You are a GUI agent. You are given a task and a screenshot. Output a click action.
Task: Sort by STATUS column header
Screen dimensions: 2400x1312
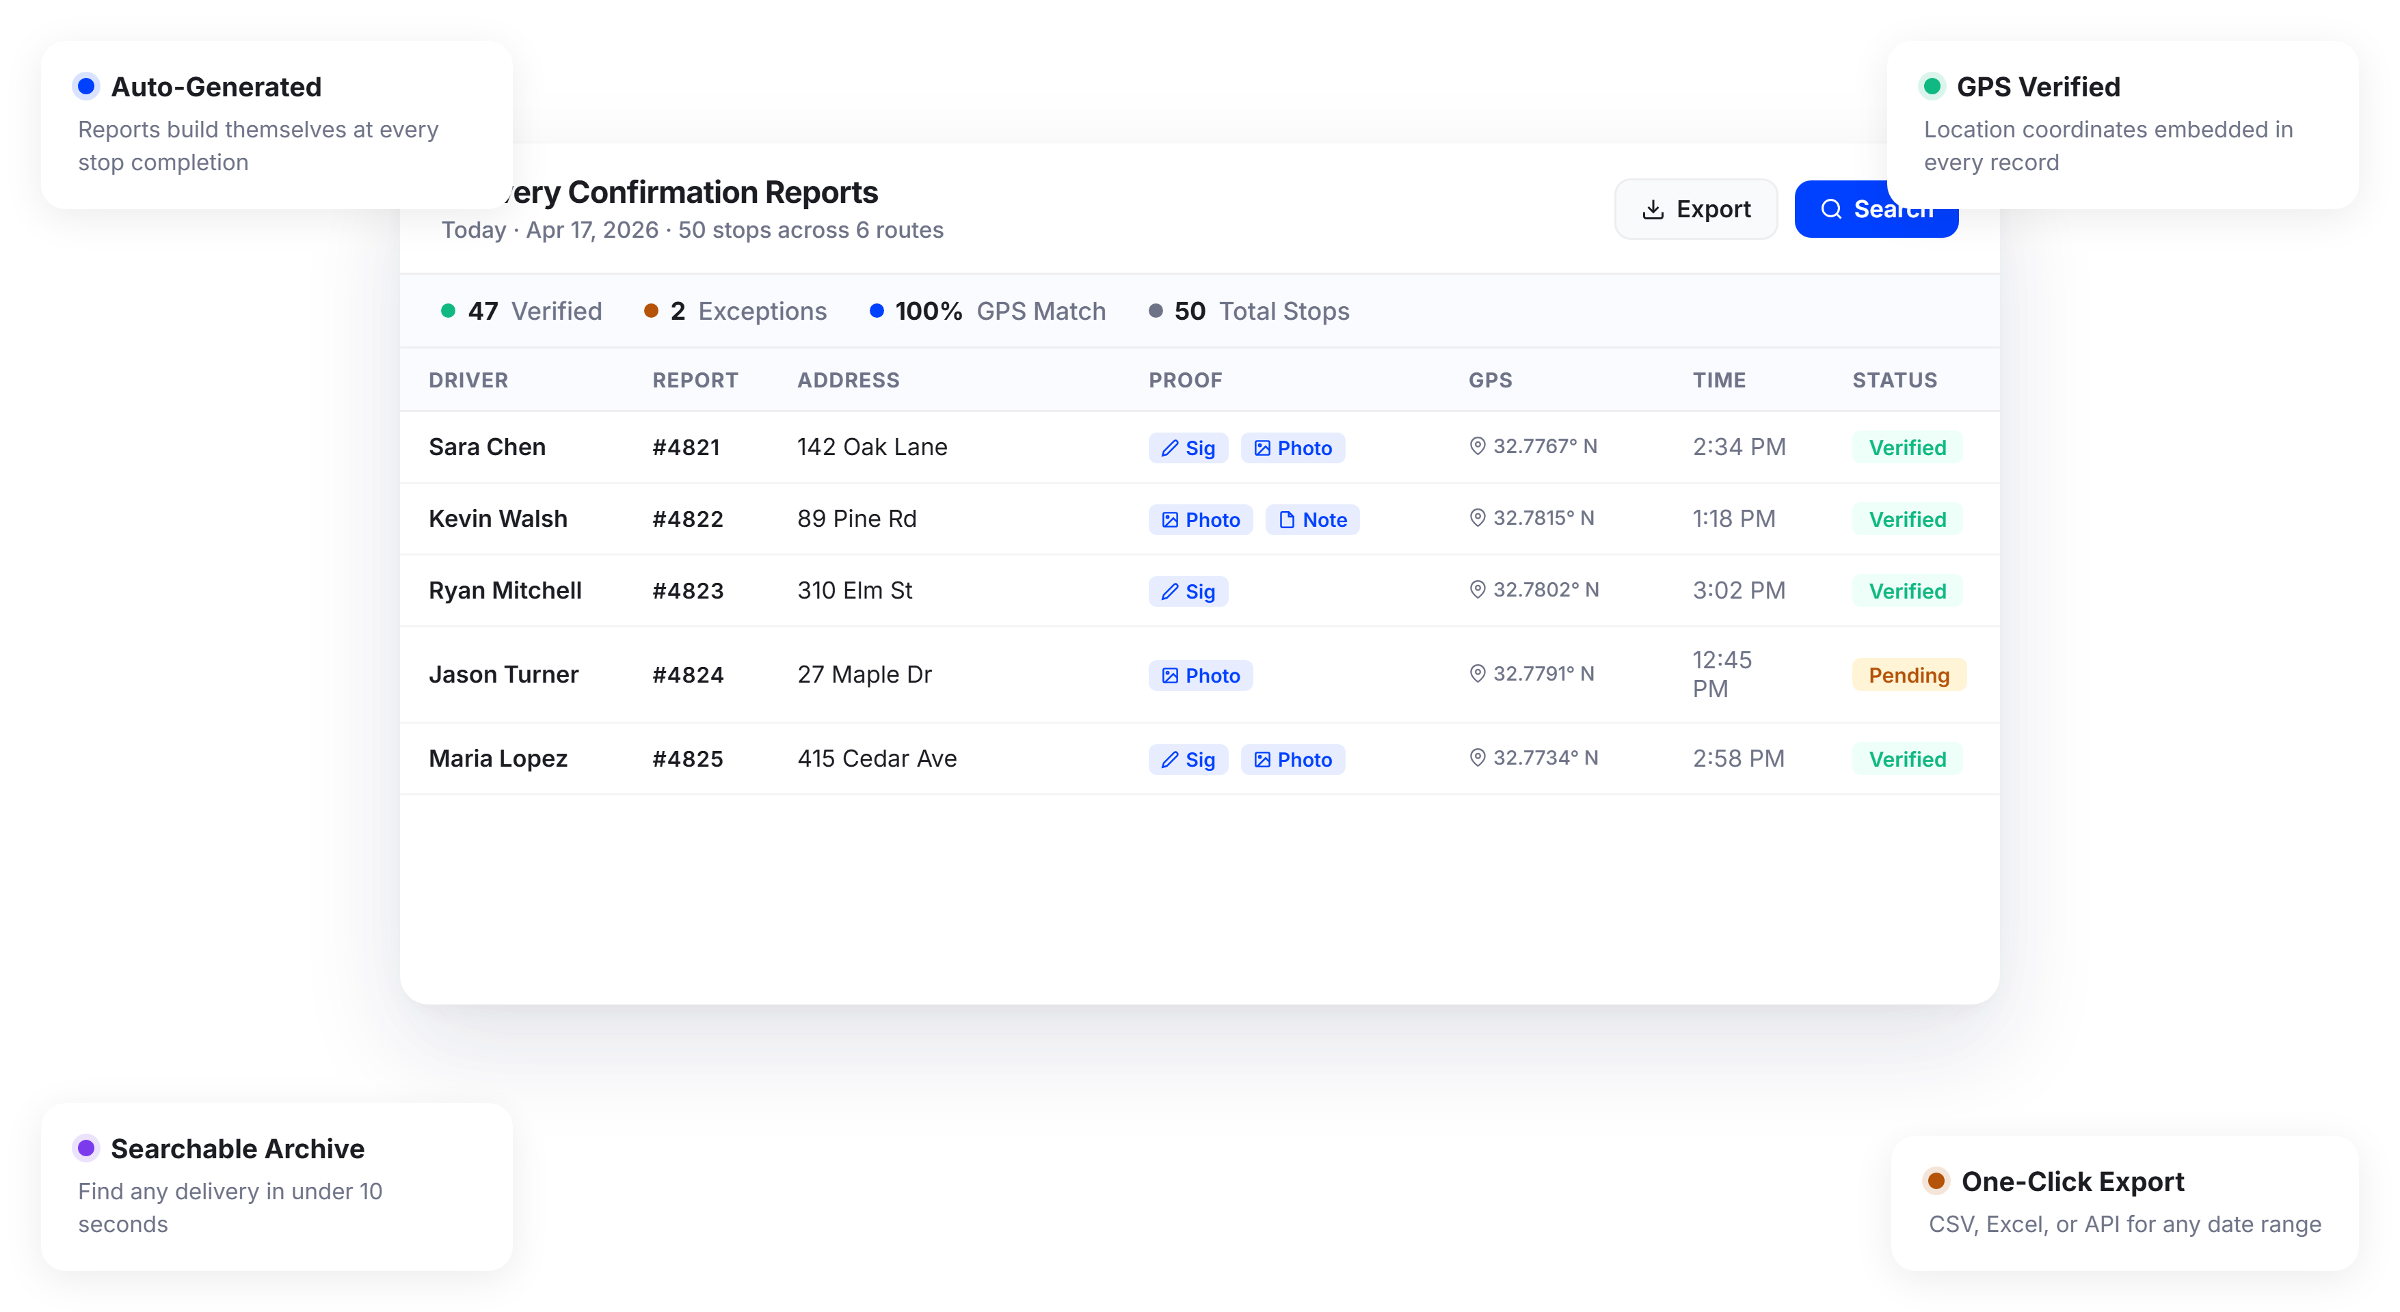coord(1895,380)
